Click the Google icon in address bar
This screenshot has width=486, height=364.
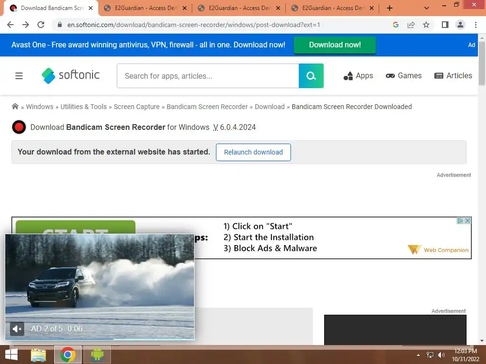[395, 25]
